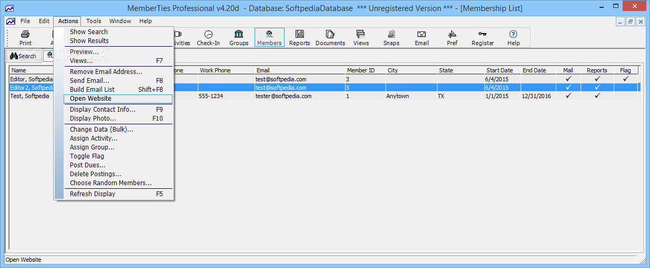Choose Assign Activity... menu entry

point(118,138)
